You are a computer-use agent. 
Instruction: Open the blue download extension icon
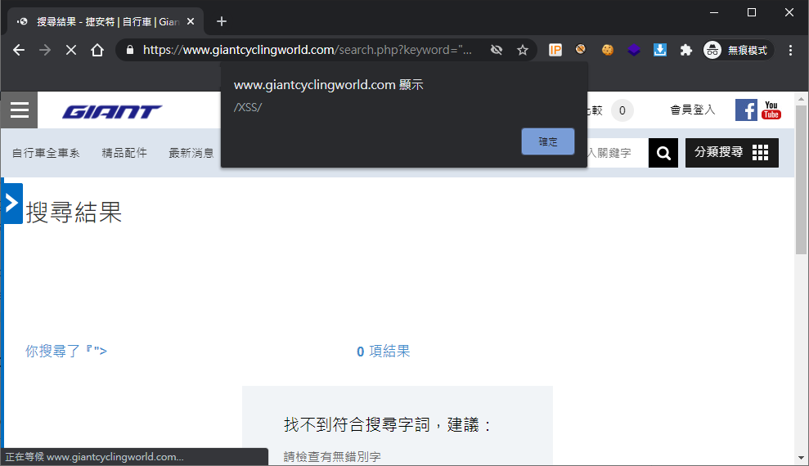click(660, 50)
